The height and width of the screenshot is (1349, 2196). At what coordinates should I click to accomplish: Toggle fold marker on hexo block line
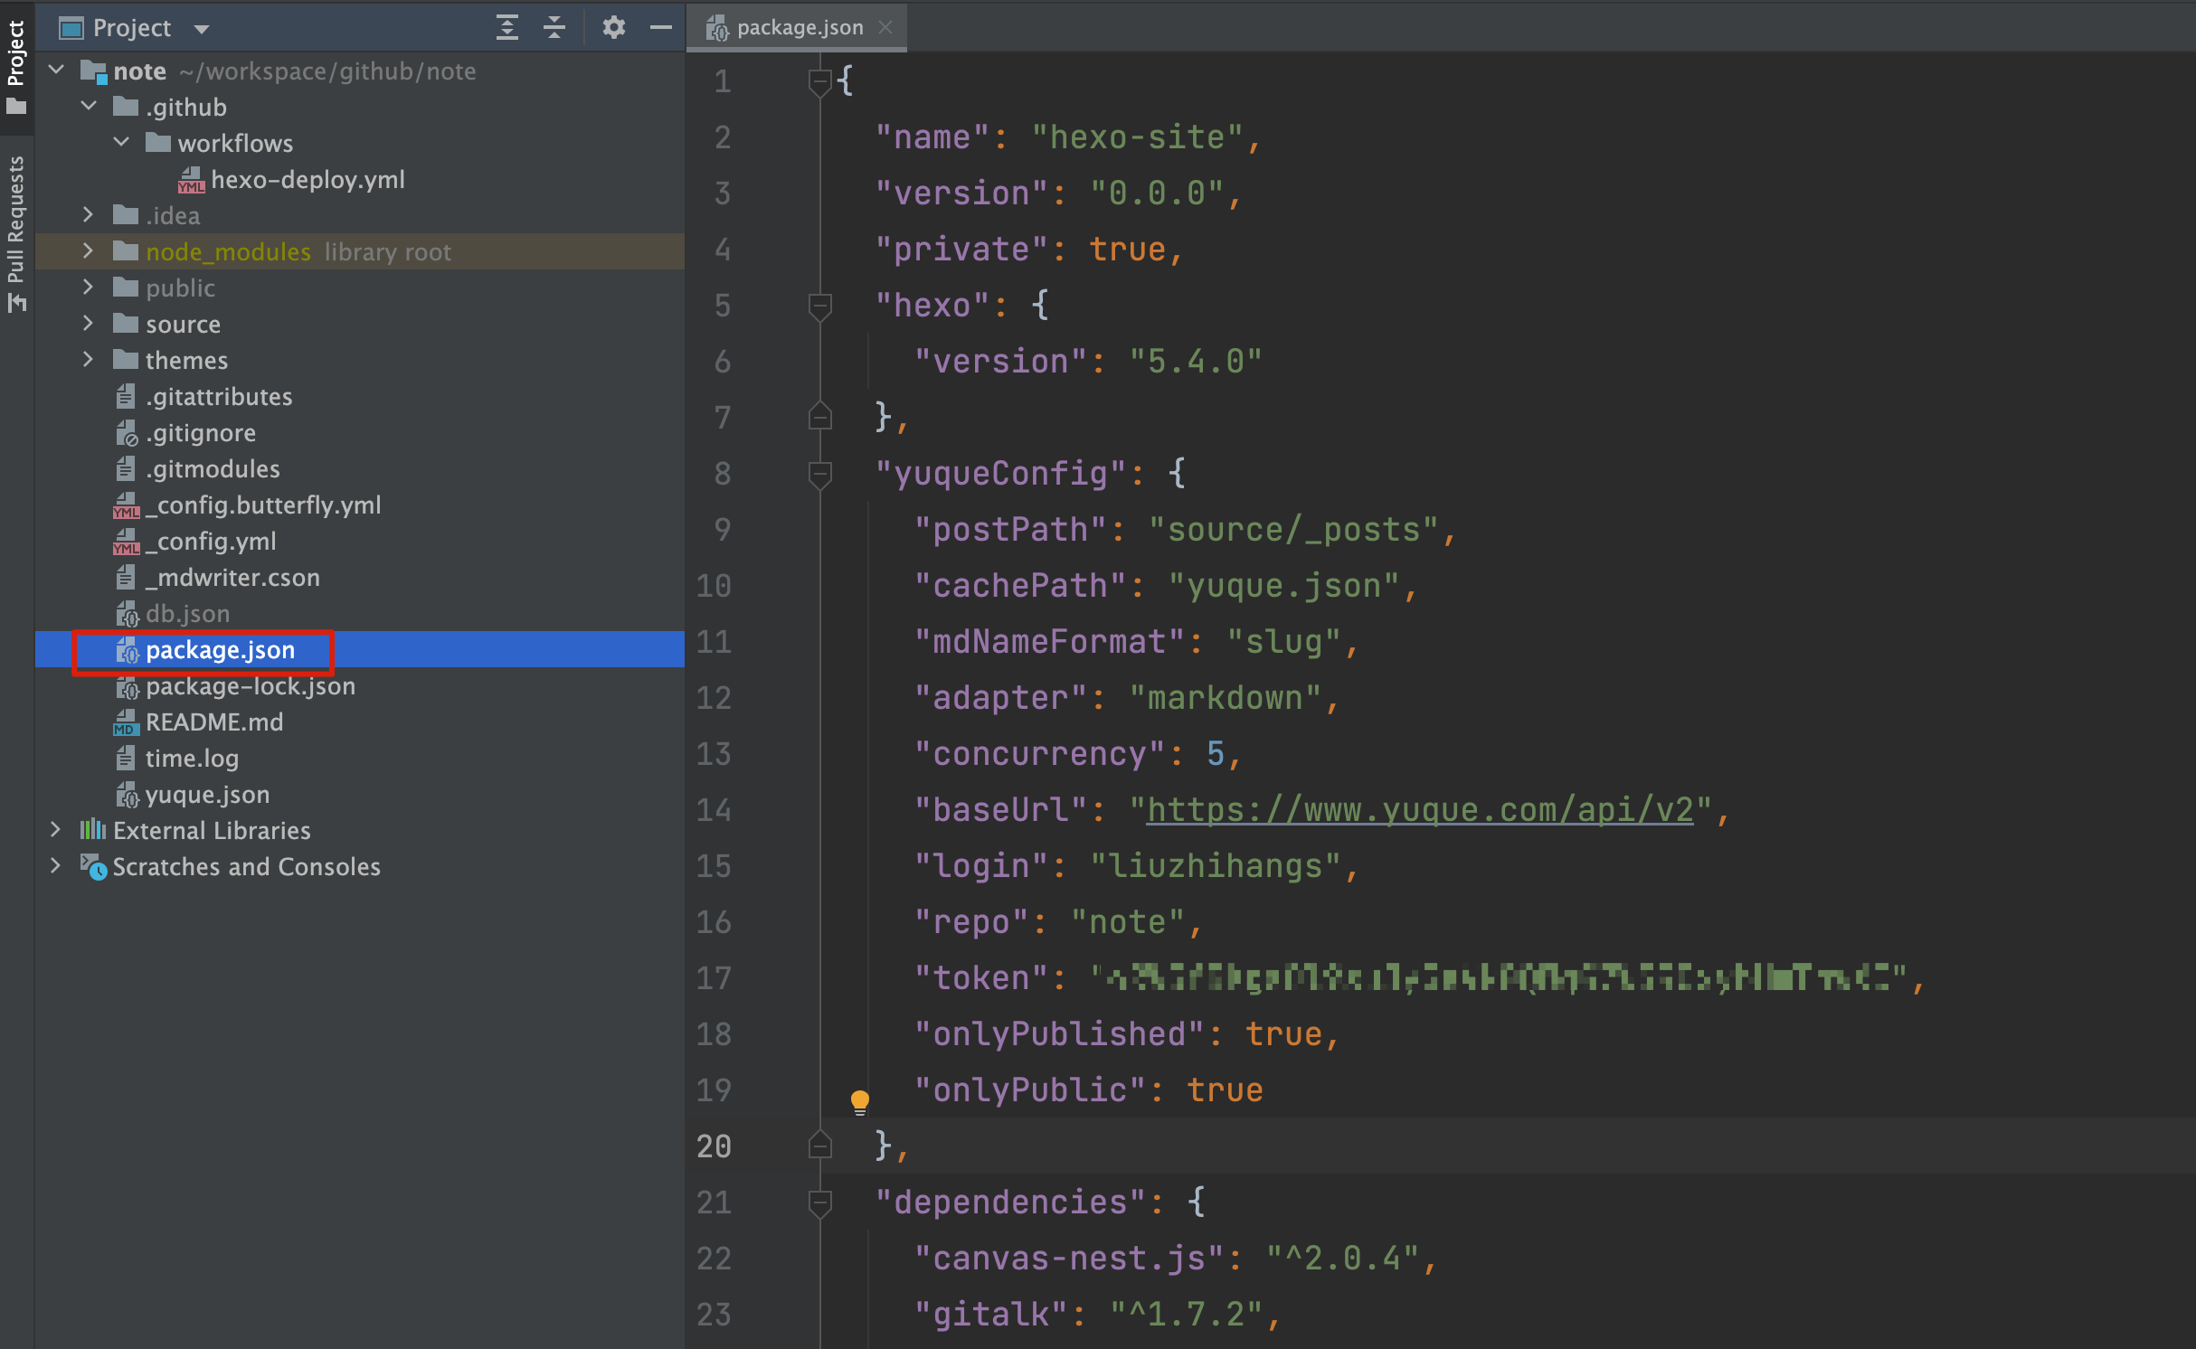[x=819, y=306]
